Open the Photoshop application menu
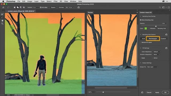Screen dimensions: 171x96 pyautogui.click(x=11, y=1)
